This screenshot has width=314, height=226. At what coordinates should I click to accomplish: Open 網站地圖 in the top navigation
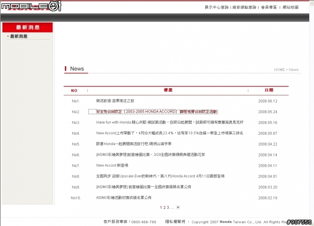290,7
